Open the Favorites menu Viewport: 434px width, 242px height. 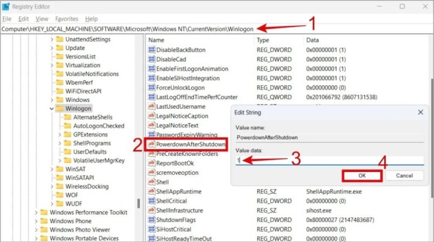coord(67,19)
